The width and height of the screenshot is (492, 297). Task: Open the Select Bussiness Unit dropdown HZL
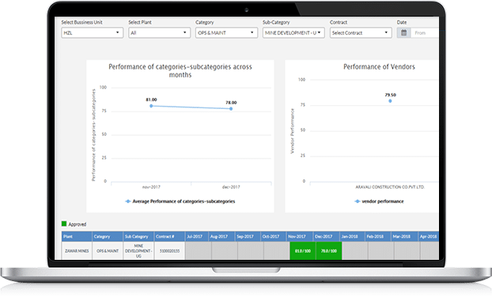coord(93,32)
